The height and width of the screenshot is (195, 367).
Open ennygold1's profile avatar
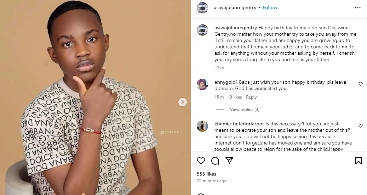coord(202,84)
